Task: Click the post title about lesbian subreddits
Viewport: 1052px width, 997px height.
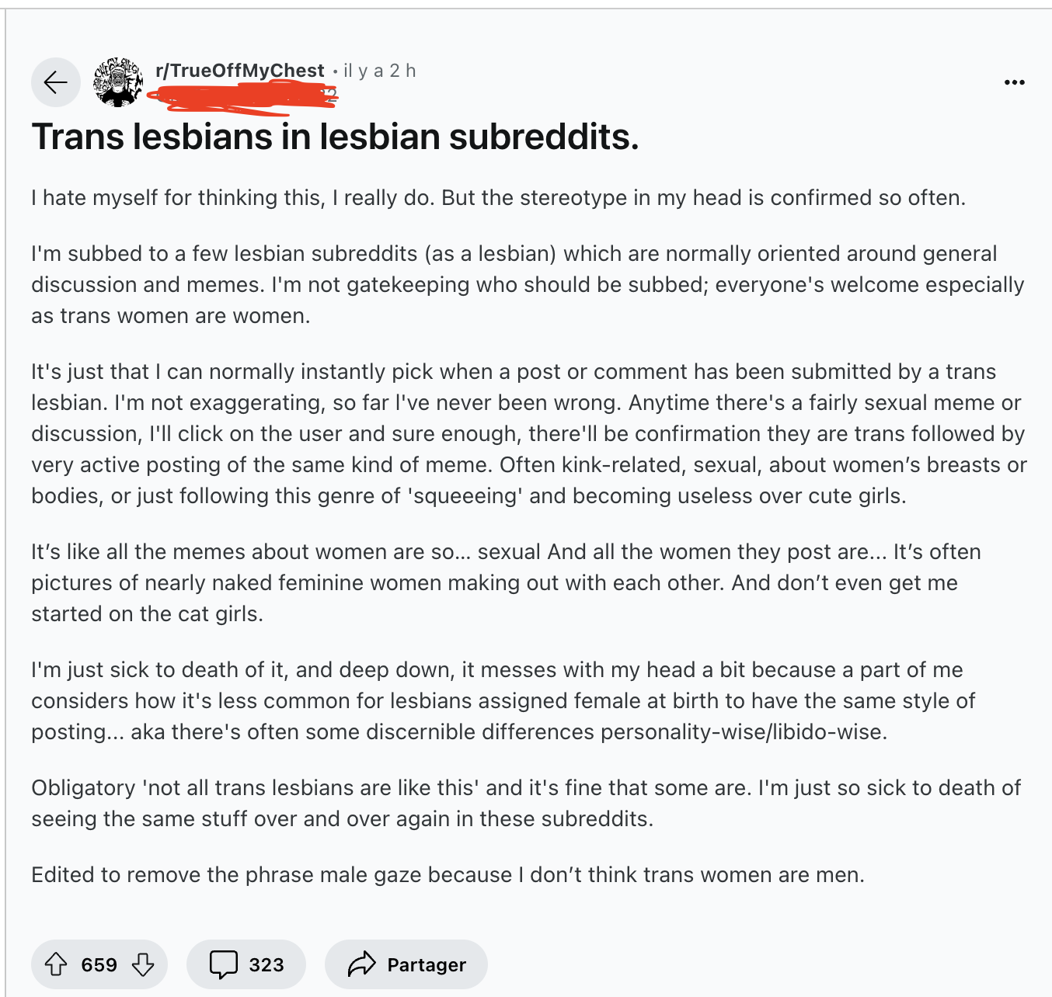Action: coord(336,137)
